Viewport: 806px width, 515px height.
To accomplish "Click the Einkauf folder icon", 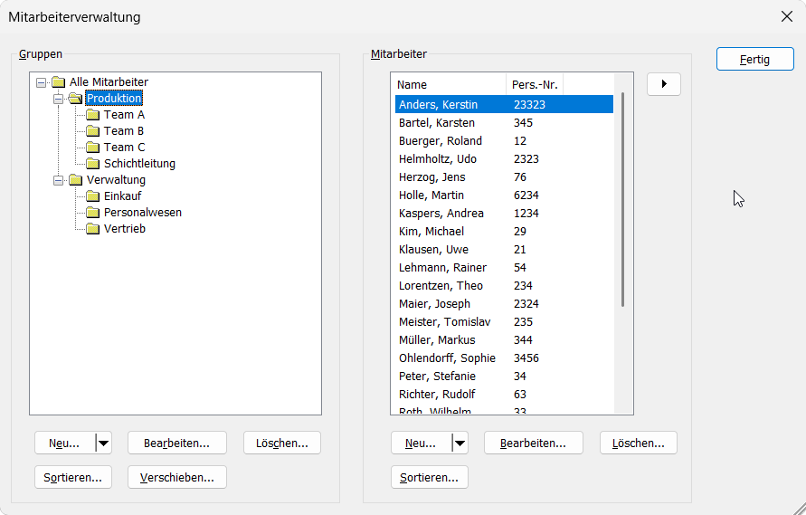I will click(x=92, y=196).
